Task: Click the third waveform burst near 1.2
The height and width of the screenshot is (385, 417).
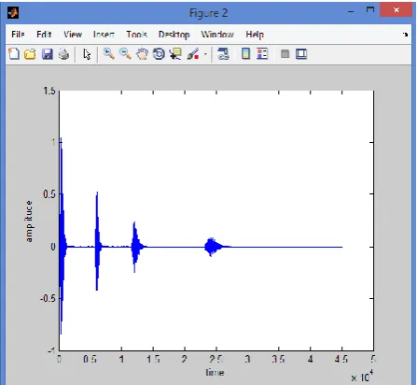Action: pyautogui.click(x=135, y=247)
